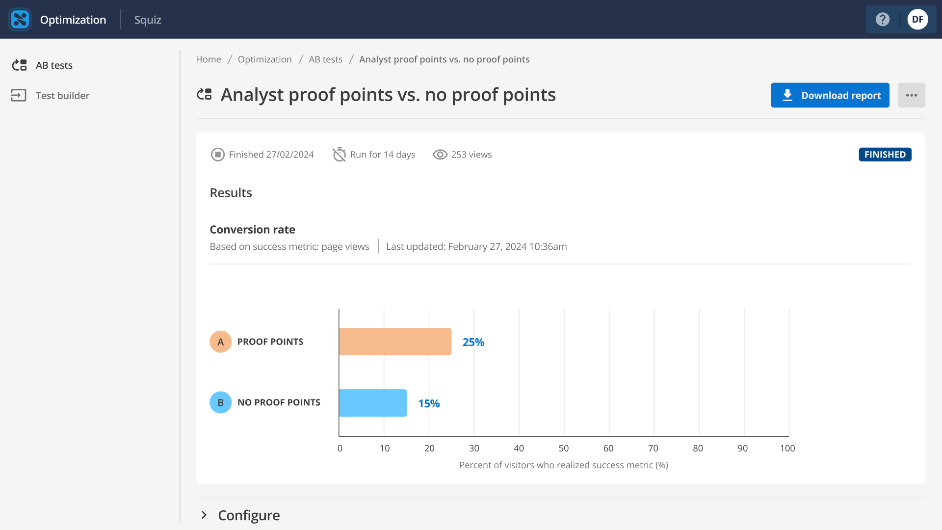Screen dimensions: 942x530
Task: Click the Download report button
Action: 830,95
